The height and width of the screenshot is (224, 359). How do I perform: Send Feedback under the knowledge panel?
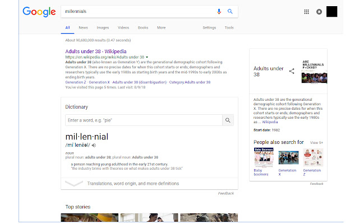[316, 184]
